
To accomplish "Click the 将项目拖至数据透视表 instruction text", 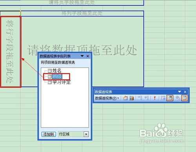I will click(58, 62).
